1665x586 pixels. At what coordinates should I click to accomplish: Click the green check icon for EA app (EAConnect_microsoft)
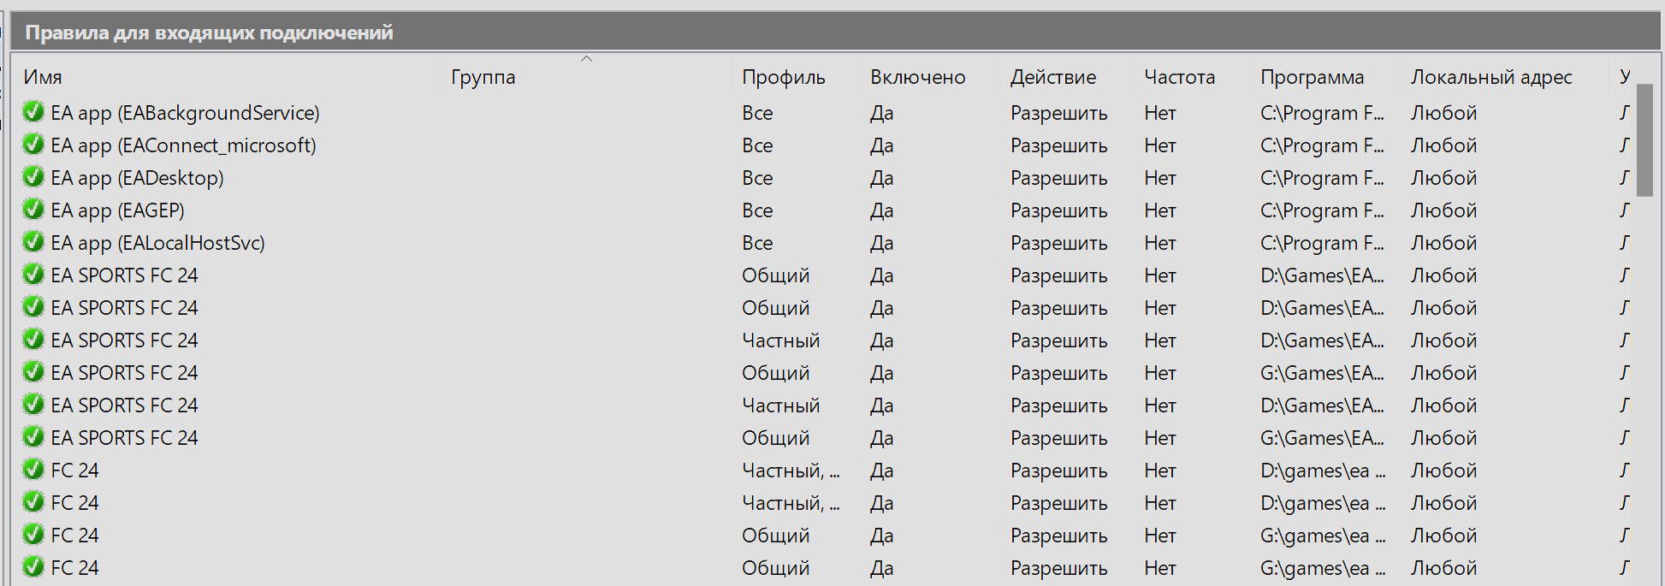[33, 145]
